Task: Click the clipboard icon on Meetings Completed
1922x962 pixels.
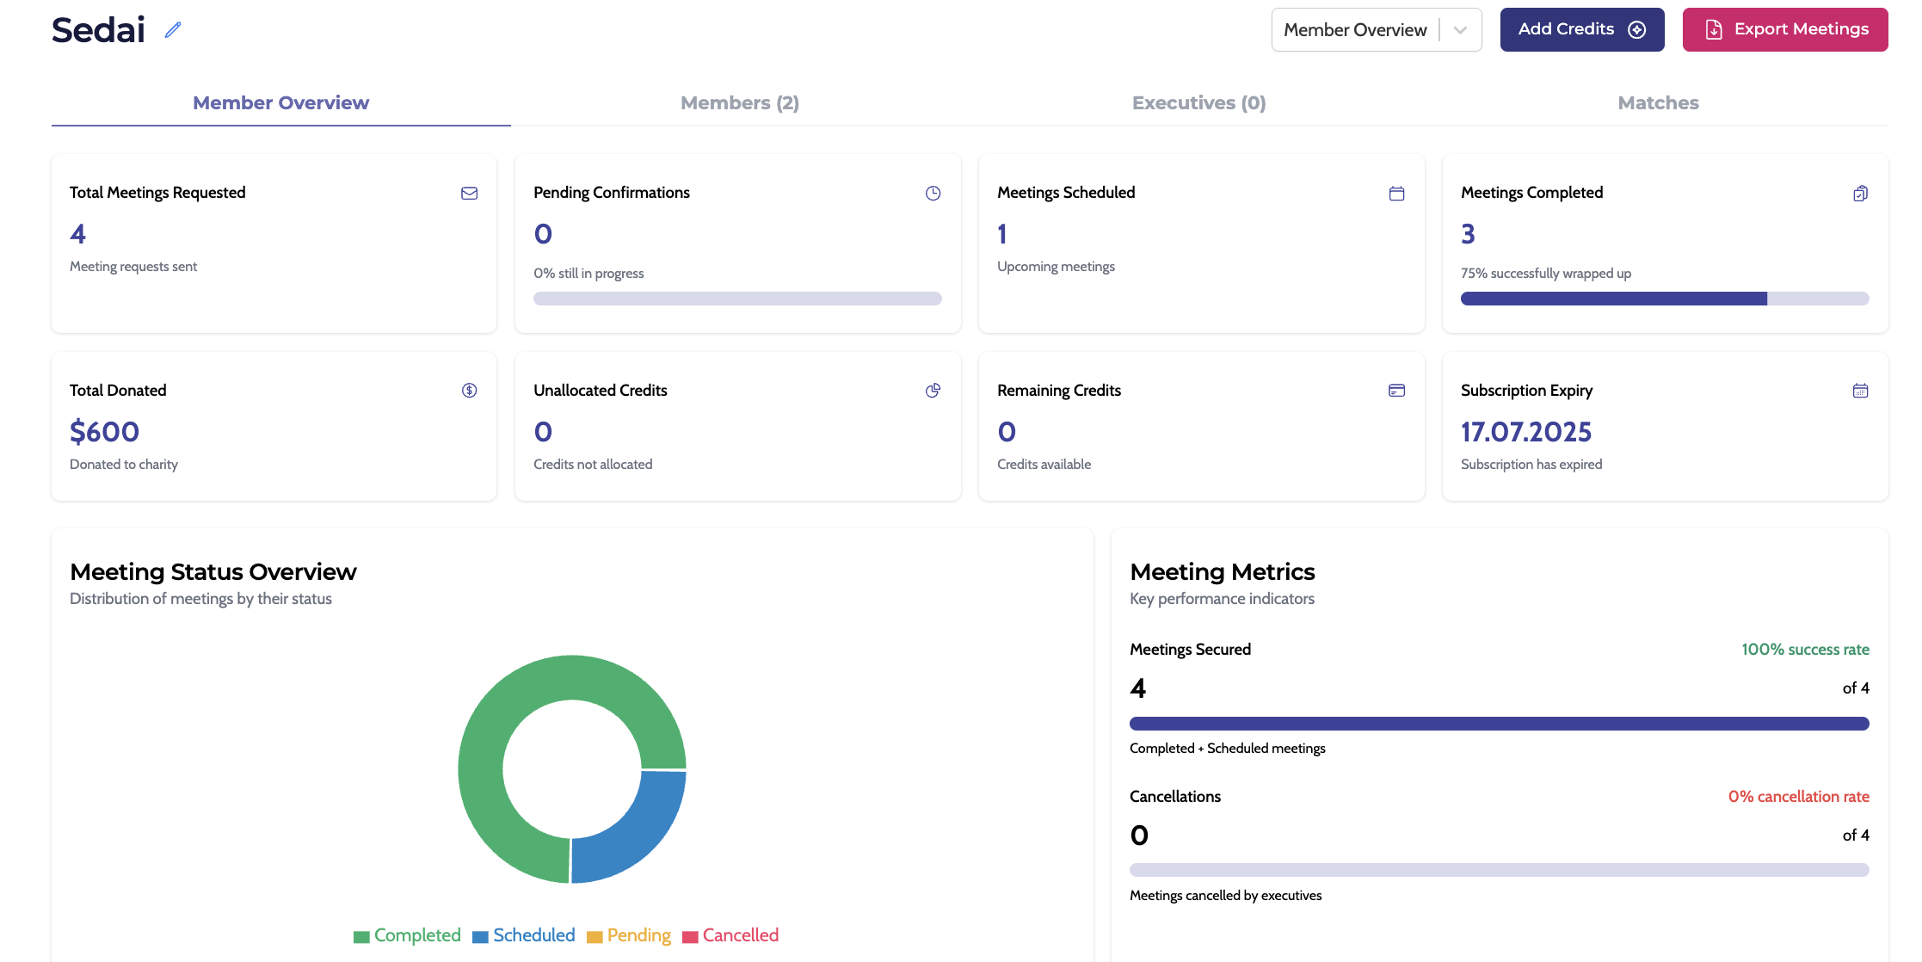Action: pos(1860,194)
